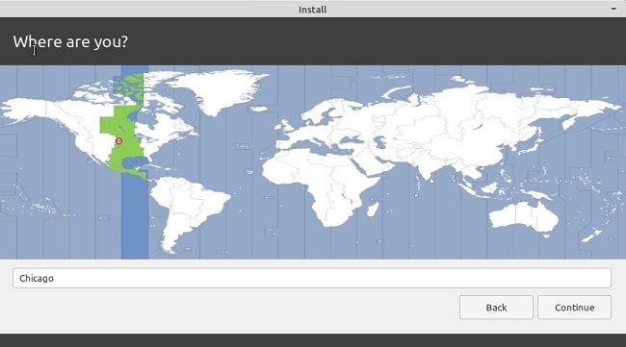This screenshot has height=347, width=626.
Task: Click the Install title bar text
Action: pos(313,10)
